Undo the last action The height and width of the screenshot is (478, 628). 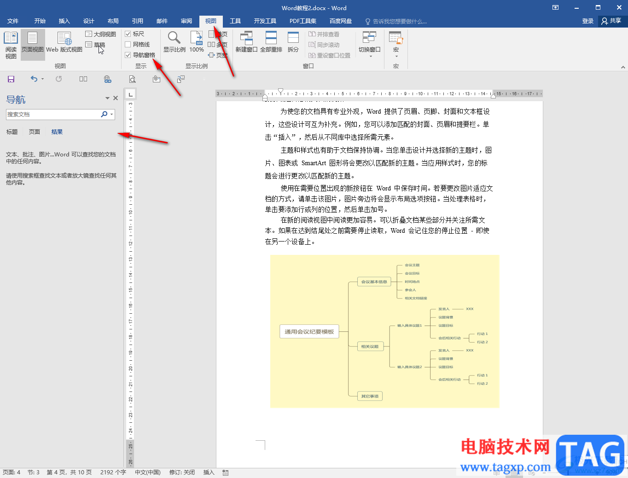click(x=34, y=79)
